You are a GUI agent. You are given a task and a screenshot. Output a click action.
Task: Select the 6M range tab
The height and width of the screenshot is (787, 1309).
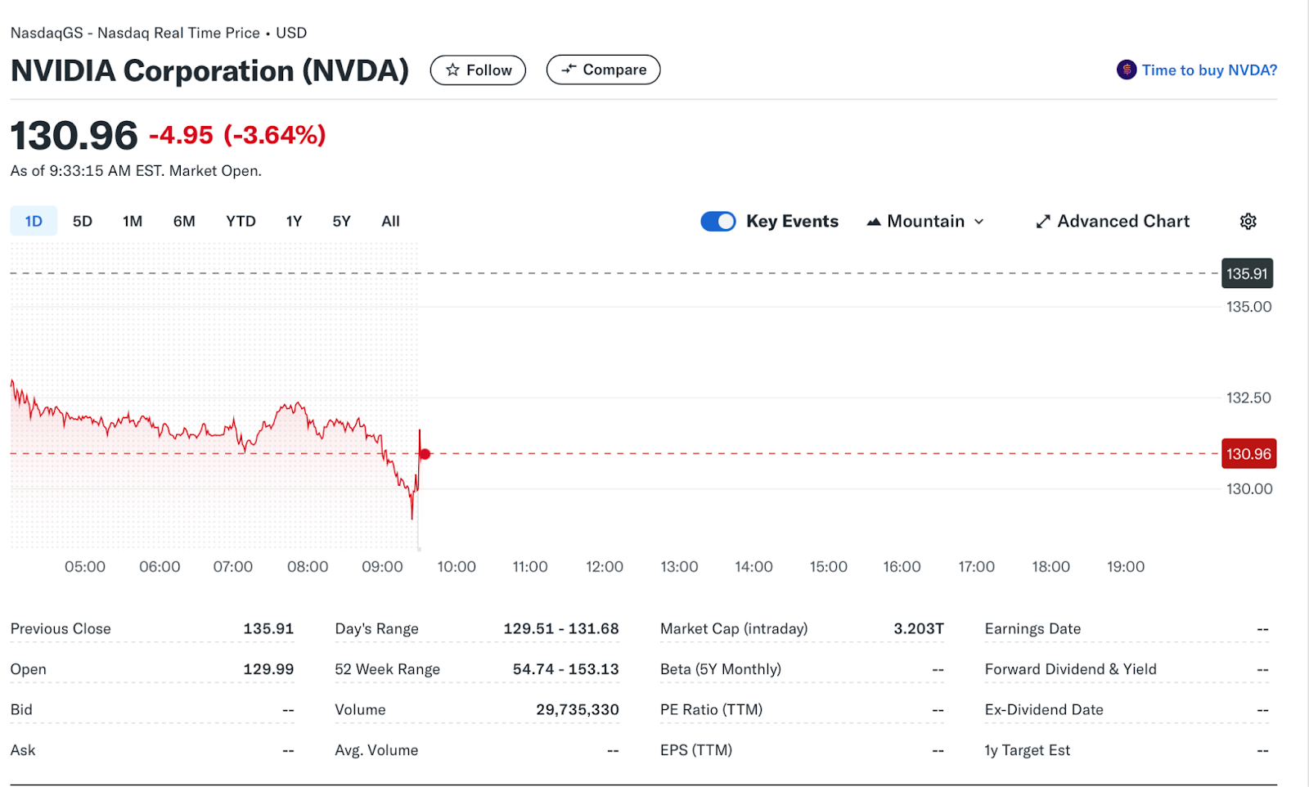(184, 221)
